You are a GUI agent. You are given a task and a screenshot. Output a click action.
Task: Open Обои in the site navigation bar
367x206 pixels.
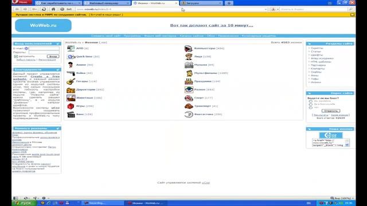tap(211, 35)
